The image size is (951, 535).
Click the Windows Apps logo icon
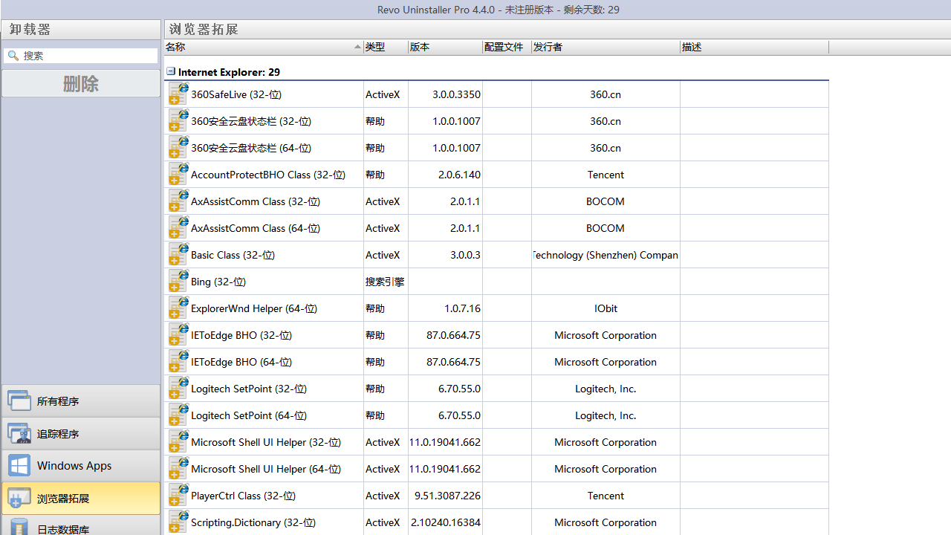pos(19,466)
